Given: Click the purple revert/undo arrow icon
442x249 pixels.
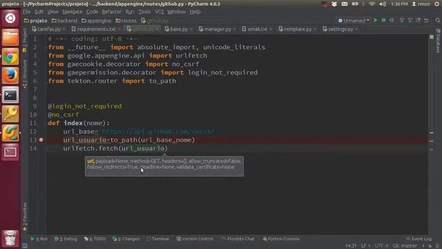Looking at the screenshot, I should click(426, 20).
